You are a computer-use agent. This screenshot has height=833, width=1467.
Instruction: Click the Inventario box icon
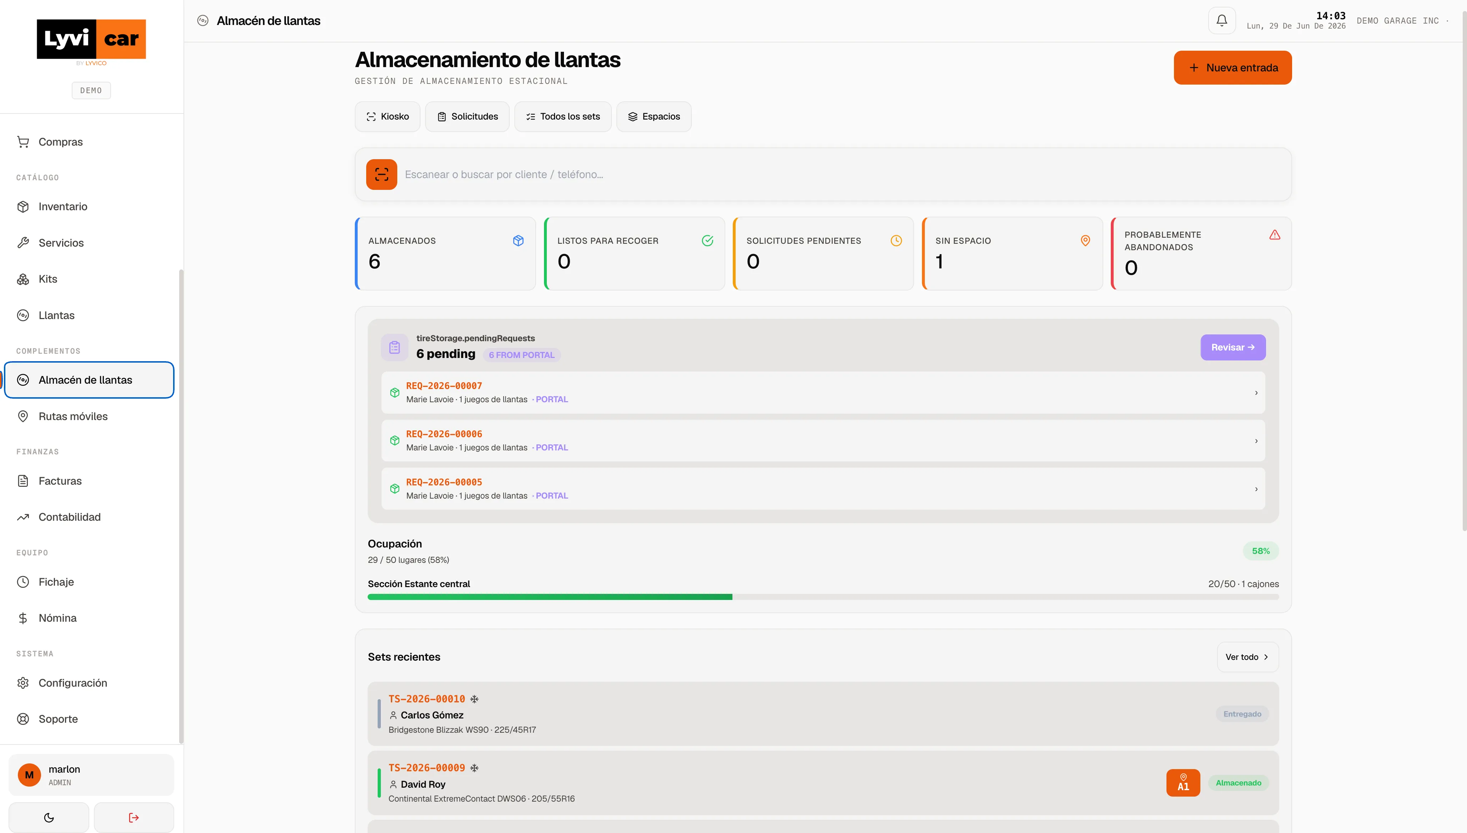[23, 207]
